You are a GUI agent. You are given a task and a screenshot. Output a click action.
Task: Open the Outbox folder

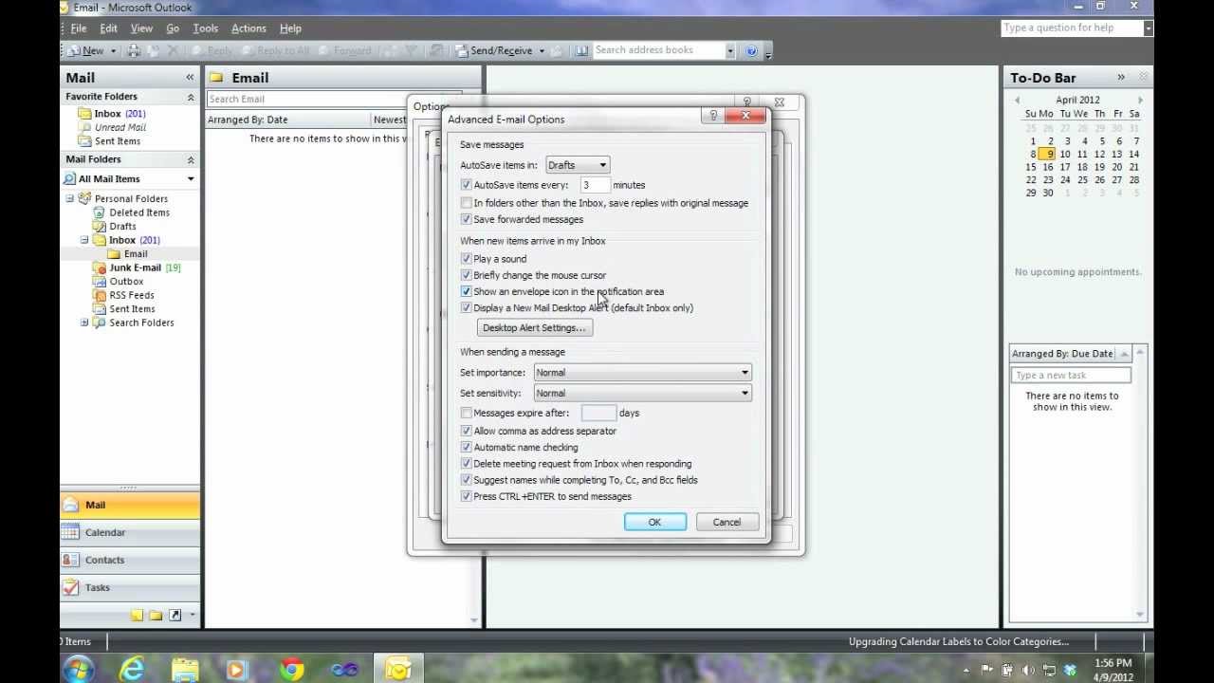pos(126,281)
